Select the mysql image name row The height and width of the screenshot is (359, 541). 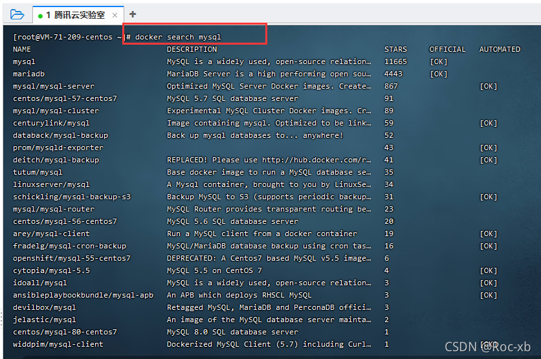(x=24, y=61)
